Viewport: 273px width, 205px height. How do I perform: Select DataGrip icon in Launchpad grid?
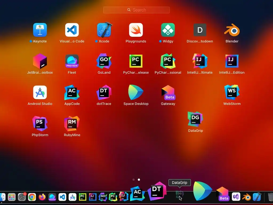195,119
